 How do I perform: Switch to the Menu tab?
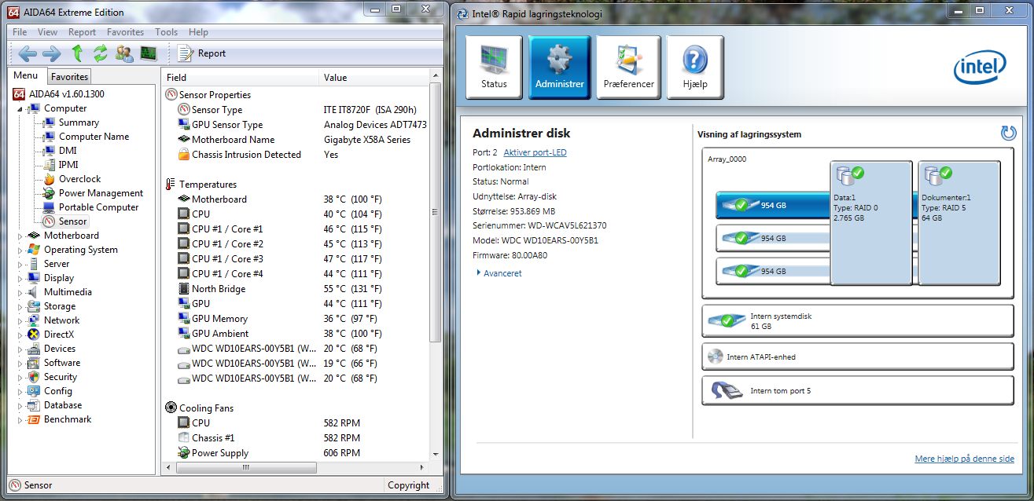(26, 75)
